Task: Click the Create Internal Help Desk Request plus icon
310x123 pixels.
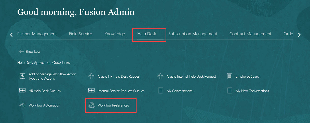Action: tap(160, 76)
